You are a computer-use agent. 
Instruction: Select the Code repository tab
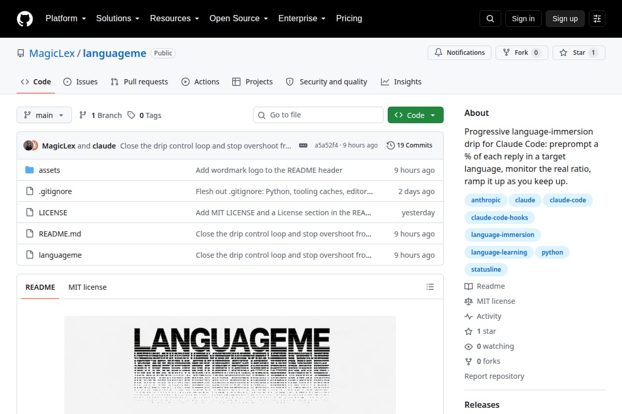[x=36, y=82]
